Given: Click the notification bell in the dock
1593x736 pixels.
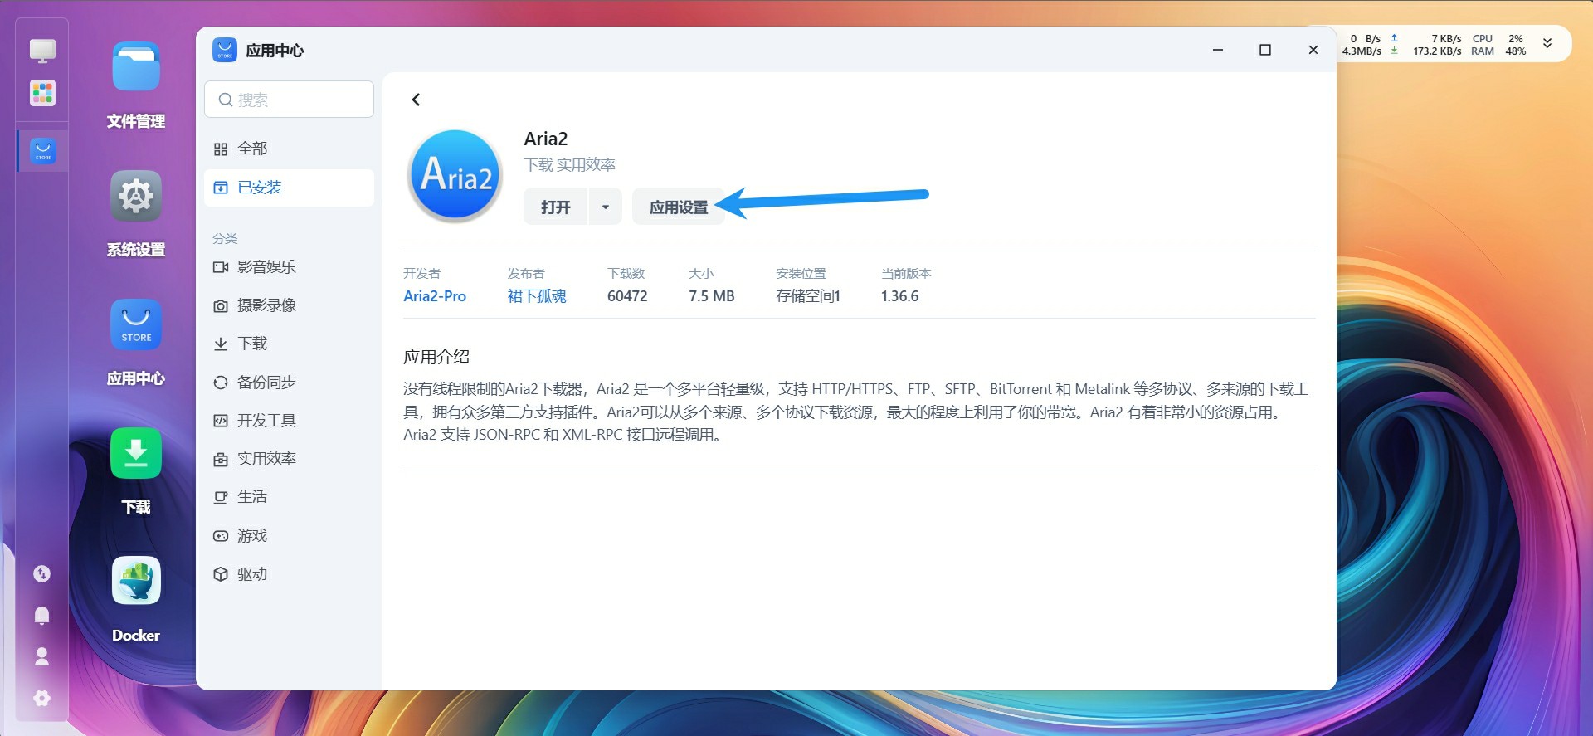Looking at the screenshot, I should 41,615.
